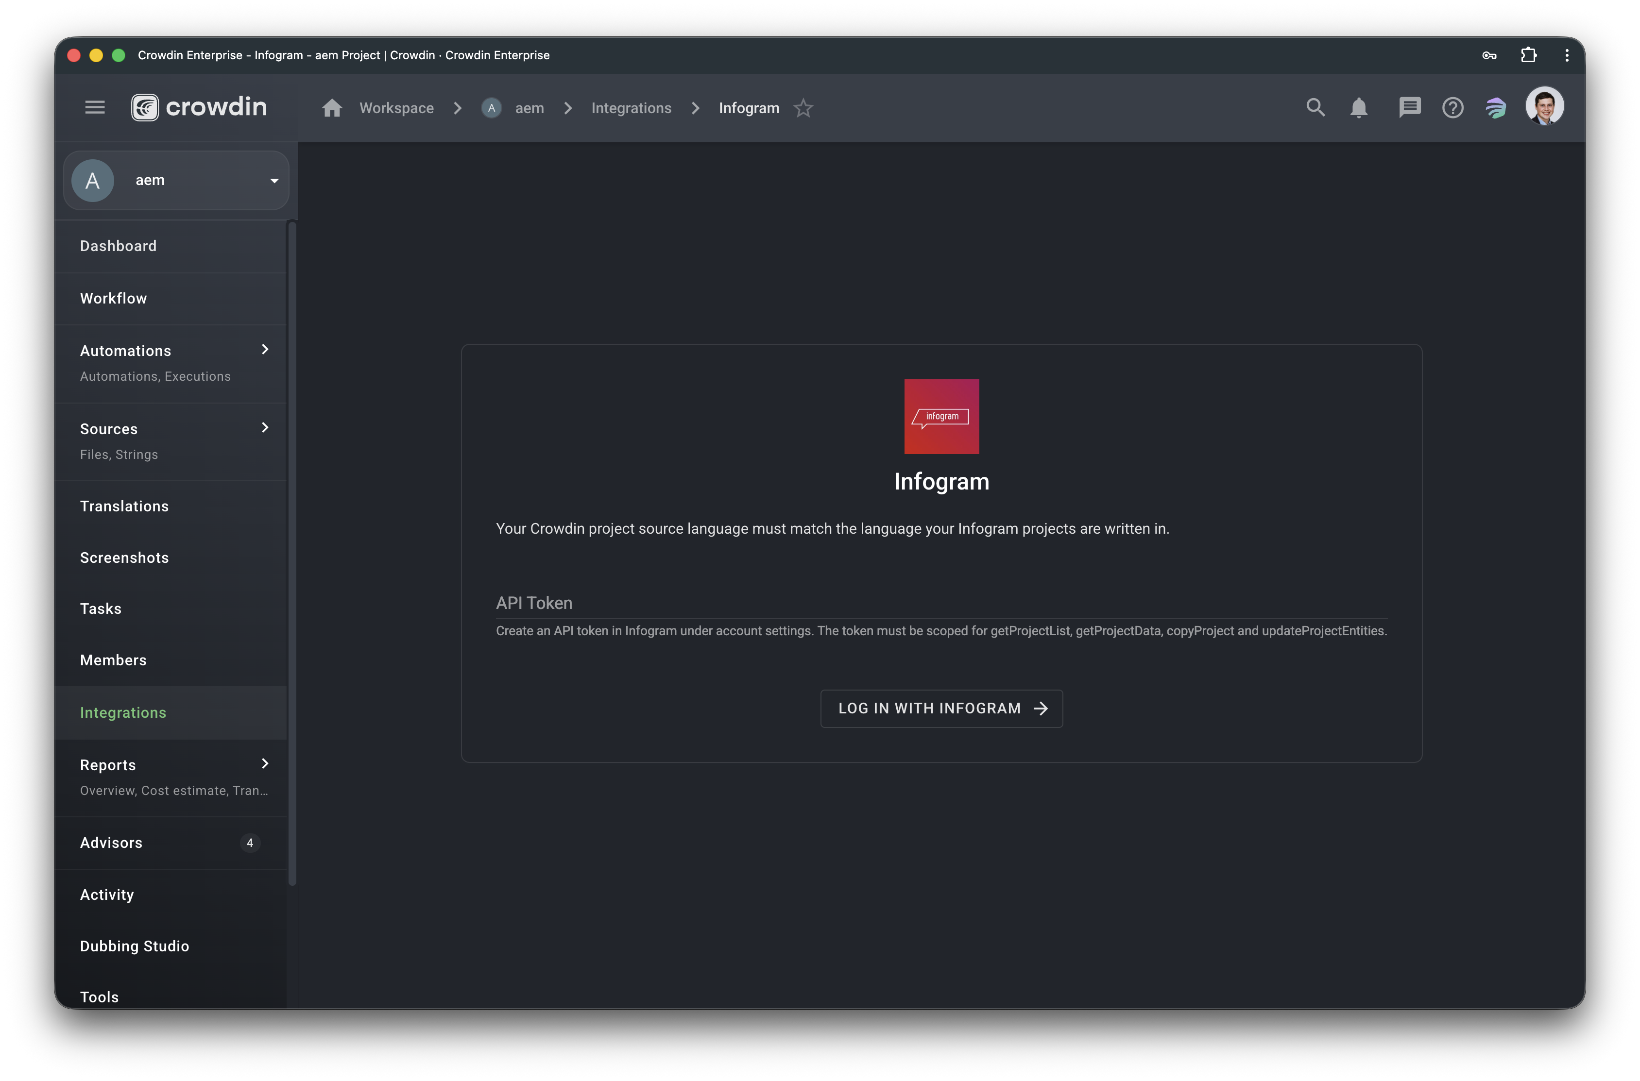Screen dimensions: 1640x1081
Task: Star the Infogram page as favorite
Action: coord(803,108)
